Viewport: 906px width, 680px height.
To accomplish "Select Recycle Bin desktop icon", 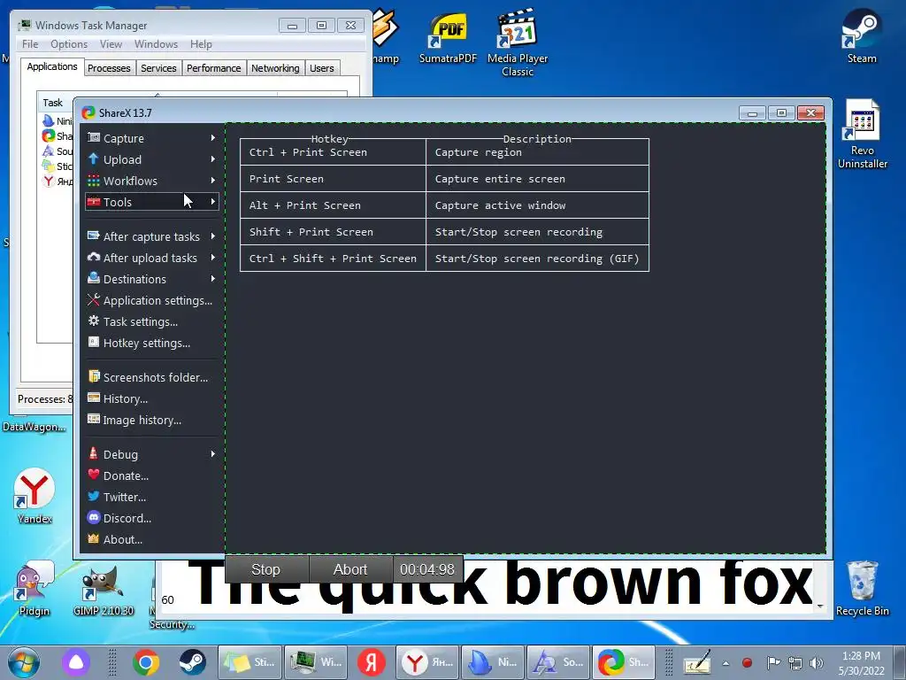I will 862,588.
